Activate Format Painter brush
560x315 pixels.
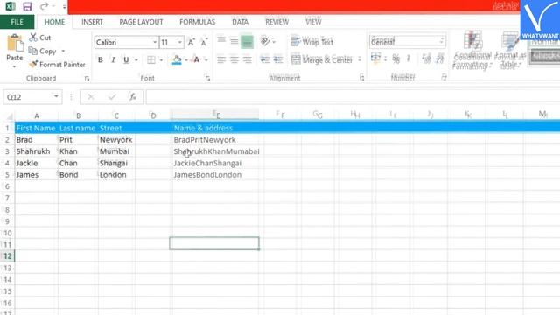(x=33, y=64)
